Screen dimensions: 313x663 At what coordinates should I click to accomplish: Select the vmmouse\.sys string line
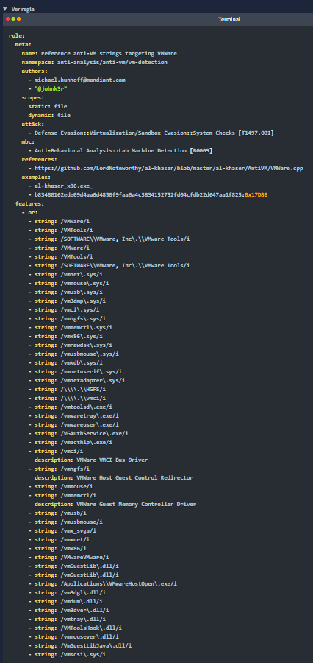[x=69, y=283]
